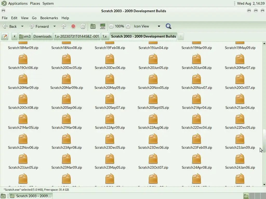Click the clock showing Wed Aug 2
The image size is (266, 199).
point(251,3)
